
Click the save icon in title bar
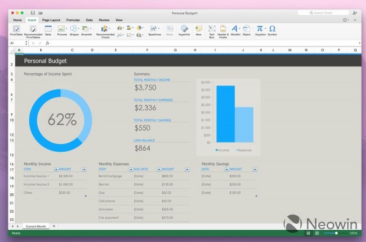pyautogui.click(x=33, y=13)
